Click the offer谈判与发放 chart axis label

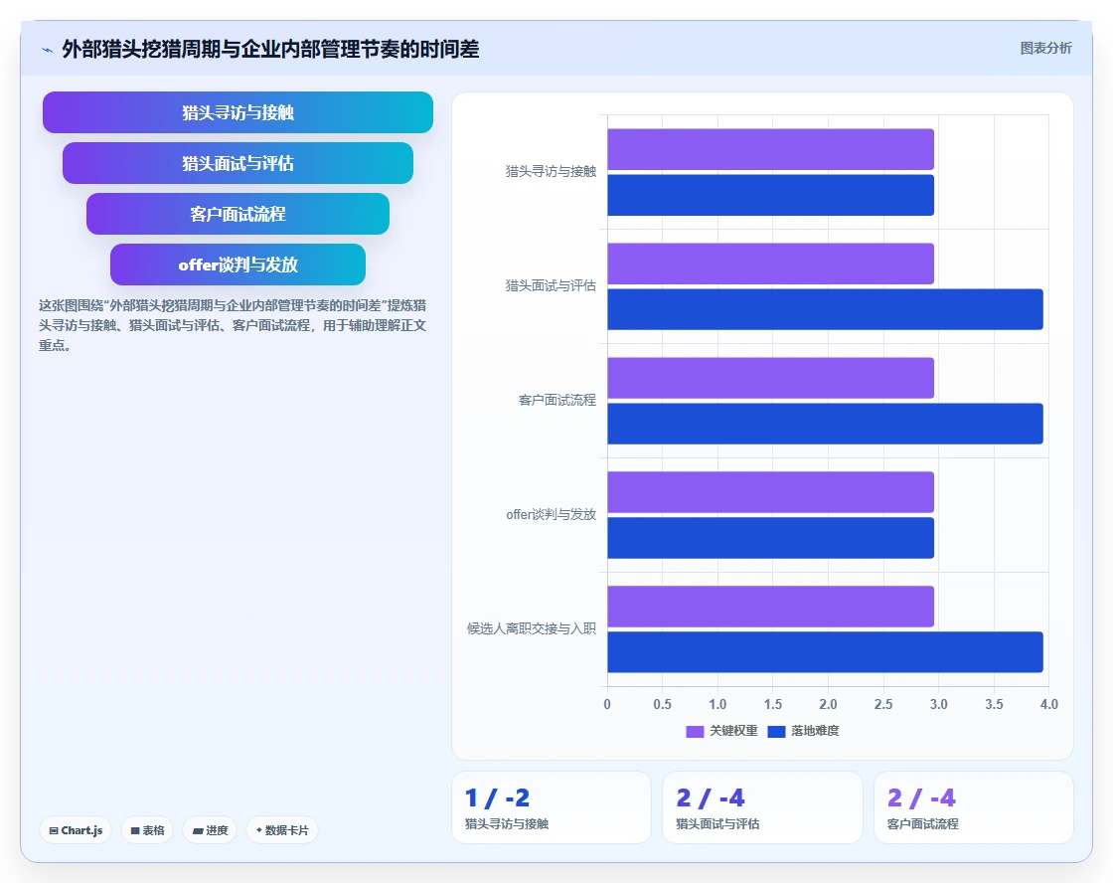(551, 514)
